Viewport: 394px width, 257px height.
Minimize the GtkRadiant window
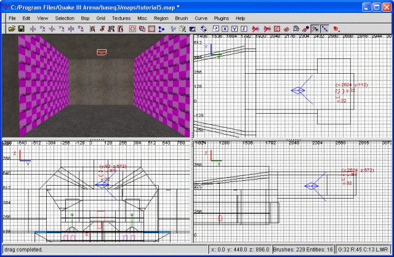point(367,7)
